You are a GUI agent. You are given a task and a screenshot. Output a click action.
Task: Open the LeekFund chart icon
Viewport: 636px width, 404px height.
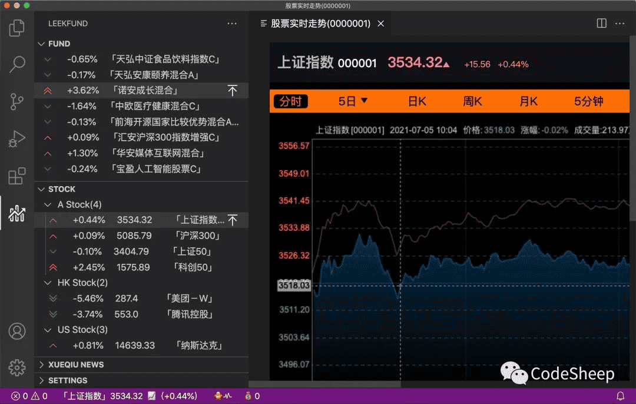[x=16, y=213]
